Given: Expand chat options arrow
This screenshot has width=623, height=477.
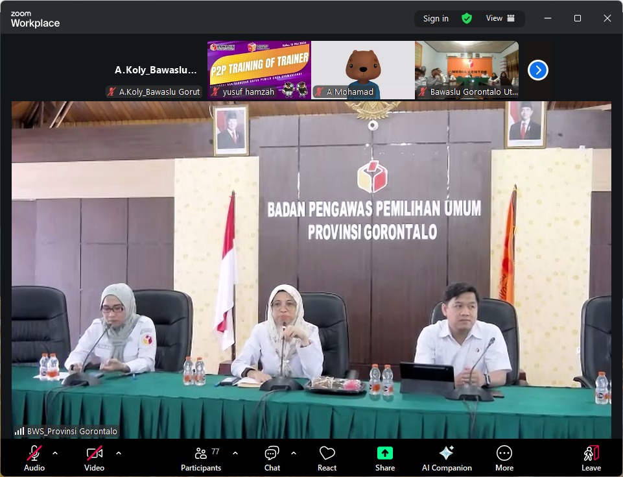Looking at the screenshot, I should (x=294, y=453).
